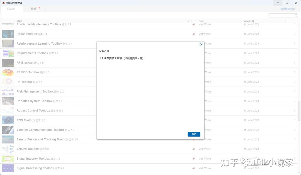
Task: Select the 已安装 tab
Action: point(11,9)
